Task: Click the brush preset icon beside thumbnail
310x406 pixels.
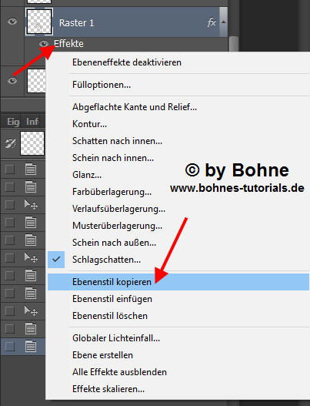Action: point(10,143)
